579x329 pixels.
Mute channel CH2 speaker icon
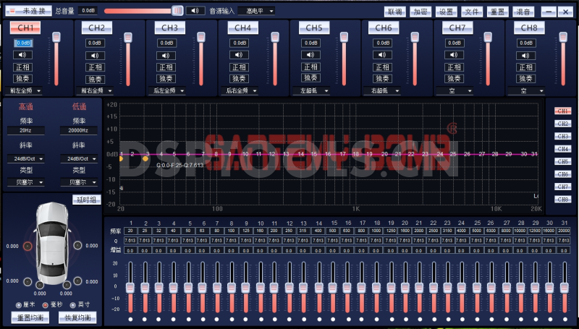tap(95, 56)
